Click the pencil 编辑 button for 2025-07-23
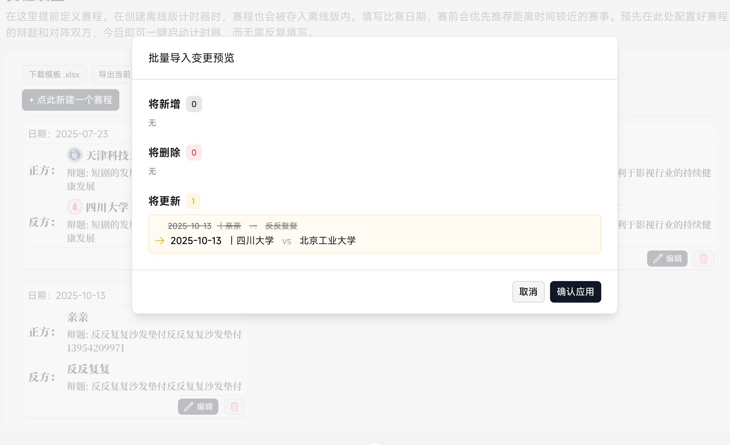The image size is (730, 445). pos(667,259)
